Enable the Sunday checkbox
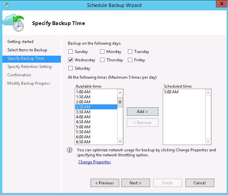Screen dimensions: 228x195 click(x=71, y=52)
